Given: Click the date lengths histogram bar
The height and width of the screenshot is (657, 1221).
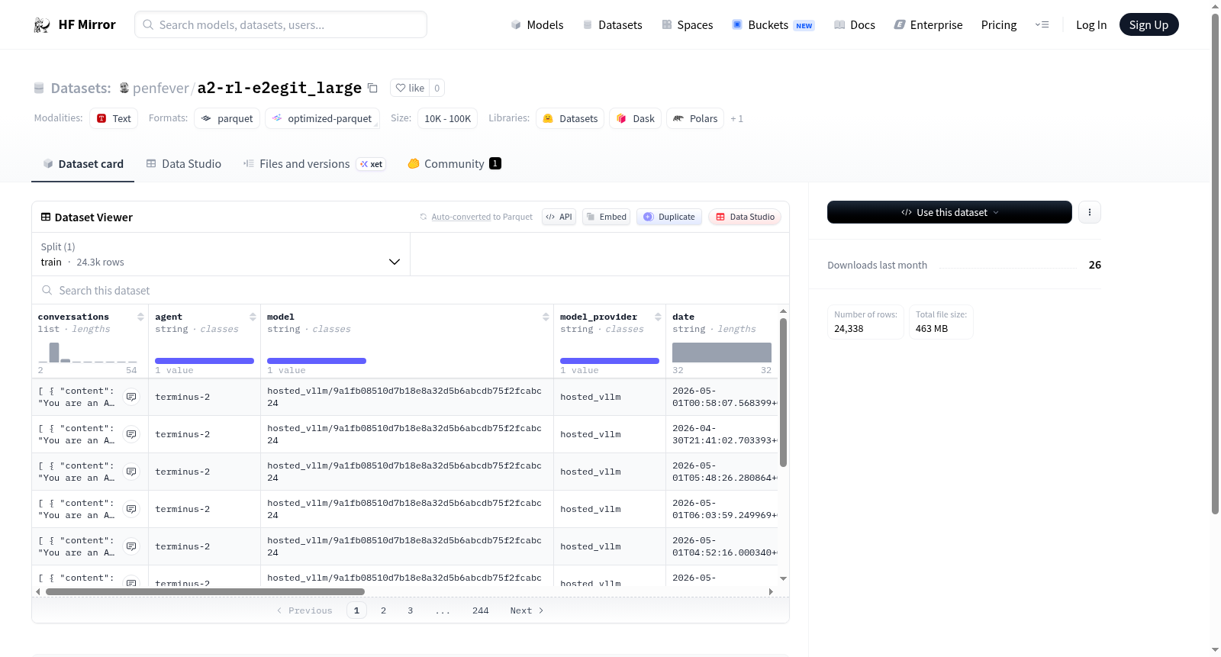Looking at the screenshot, I should pos(722,353).
